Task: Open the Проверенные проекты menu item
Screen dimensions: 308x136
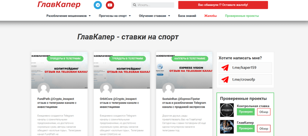Action: [242, 16]
